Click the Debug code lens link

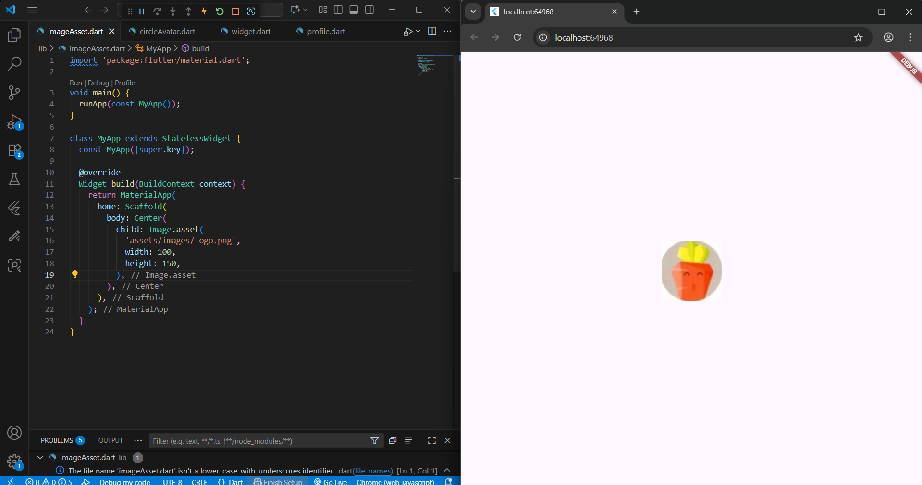coord(98,83)
